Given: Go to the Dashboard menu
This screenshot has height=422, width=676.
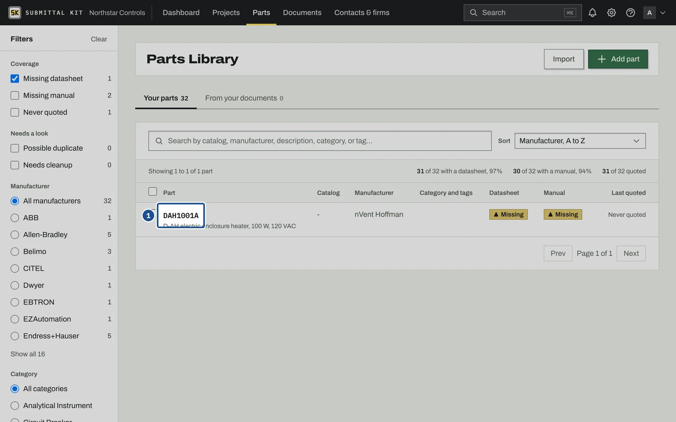Looking at the screenshot, I should click(x=181, y=13).
